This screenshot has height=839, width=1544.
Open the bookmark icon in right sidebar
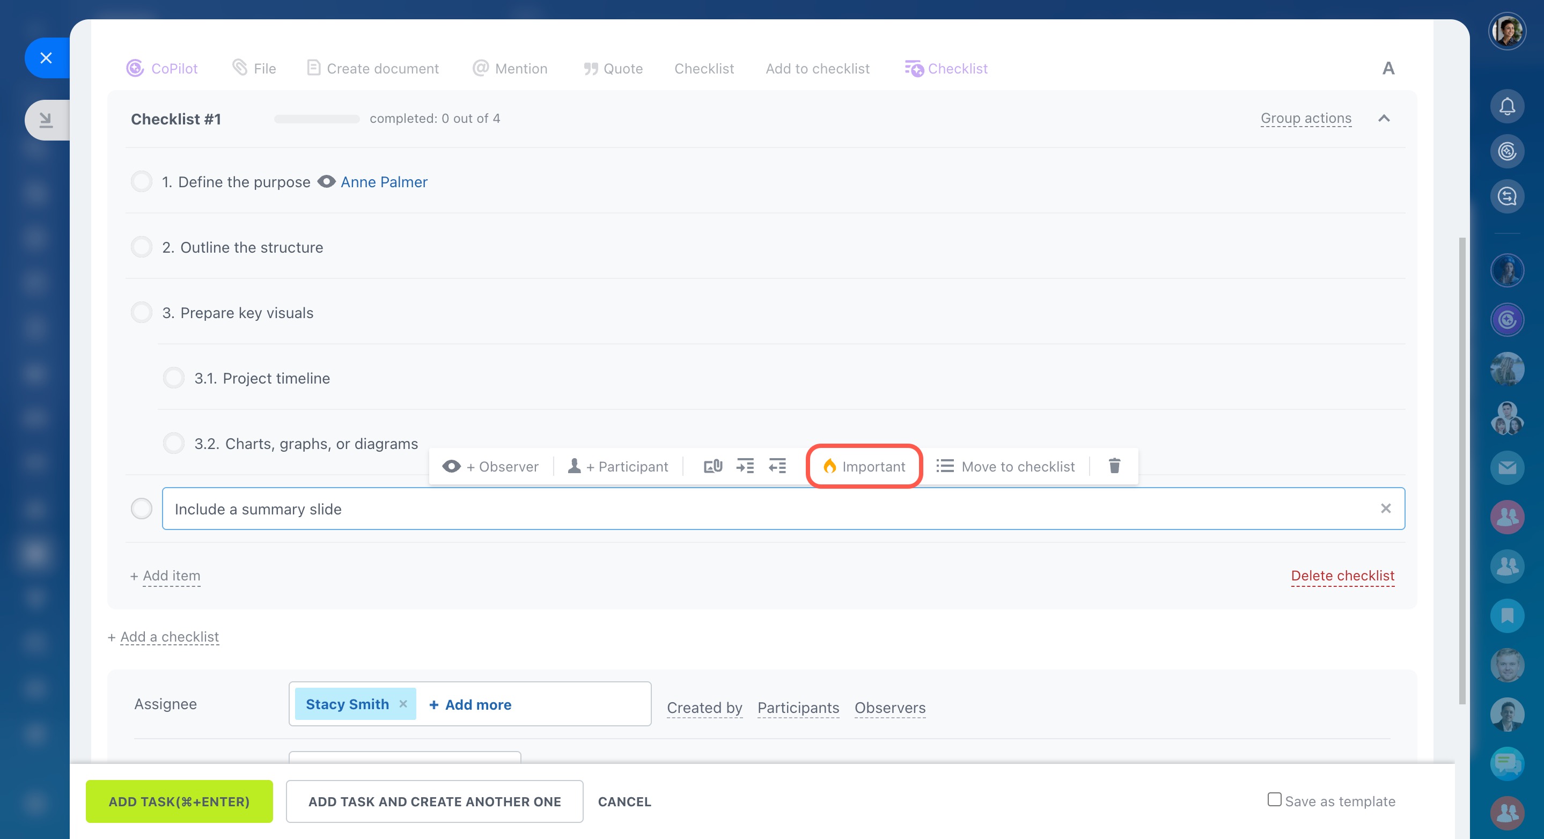(1507, 615)
